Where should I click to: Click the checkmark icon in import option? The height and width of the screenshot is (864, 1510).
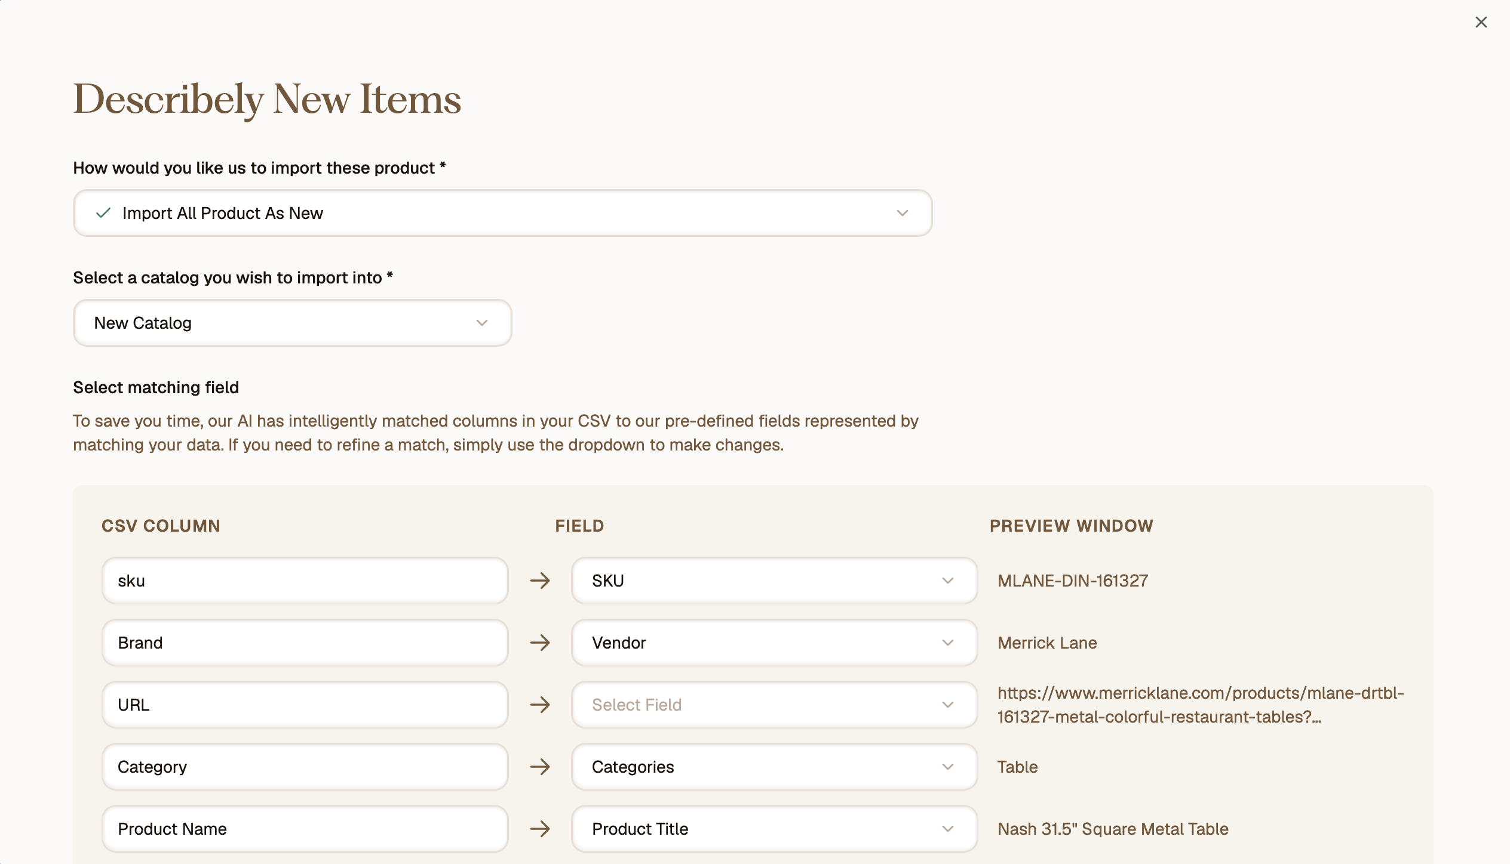click(103, 213)
